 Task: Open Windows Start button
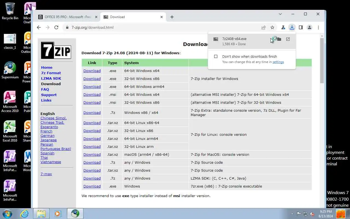7,214
